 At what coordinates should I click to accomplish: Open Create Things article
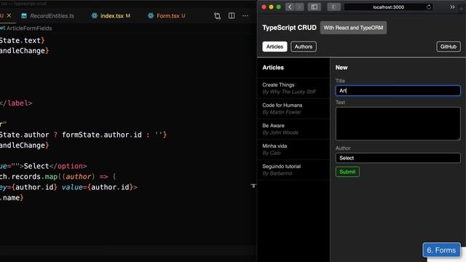click(293, 88)
